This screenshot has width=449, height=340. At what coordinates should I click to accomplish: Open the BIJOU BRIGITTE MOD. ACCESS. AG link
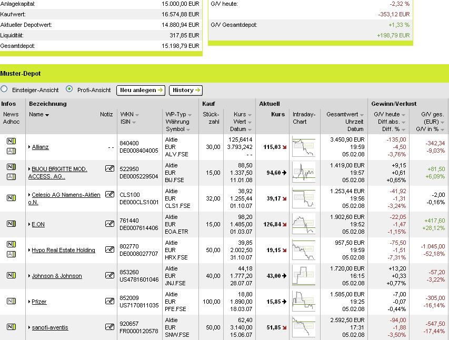[x=57, y=173]
